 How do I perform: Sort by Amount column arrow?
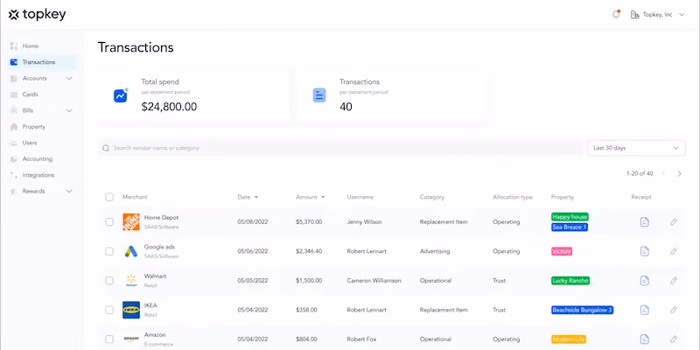pyautogui.click(x=323, y=198)
